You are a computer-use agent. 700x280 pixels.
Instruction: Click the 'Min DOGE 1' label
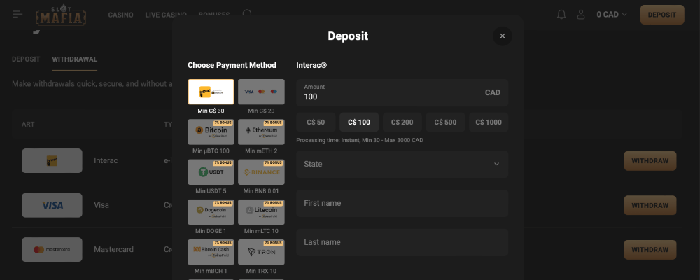(x=211, y=231)
